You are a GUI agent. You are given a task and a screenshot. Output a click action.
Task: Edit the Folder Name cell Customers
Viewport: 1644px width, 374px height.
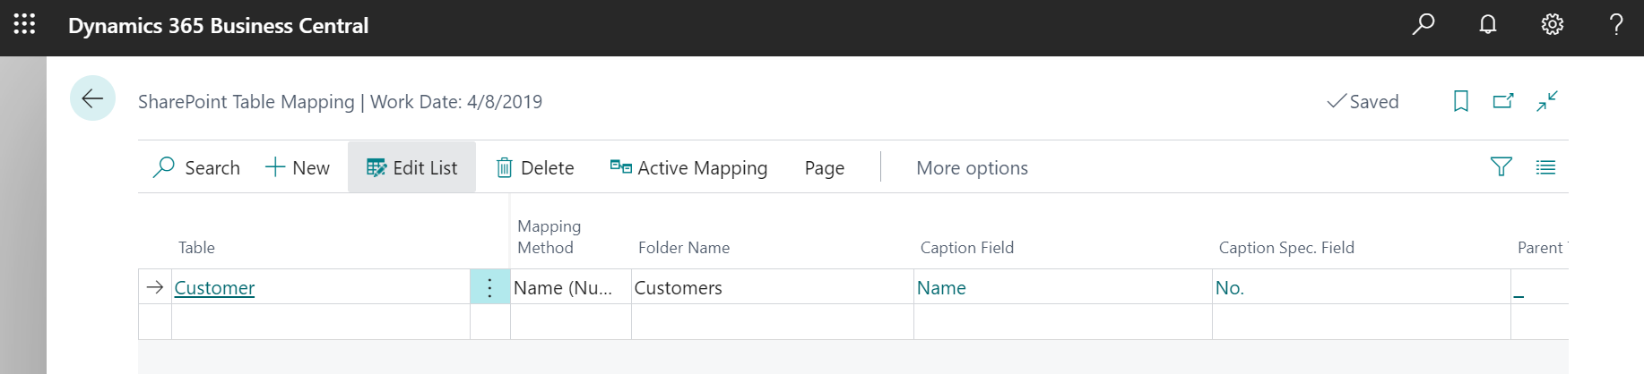pos(773,287)
